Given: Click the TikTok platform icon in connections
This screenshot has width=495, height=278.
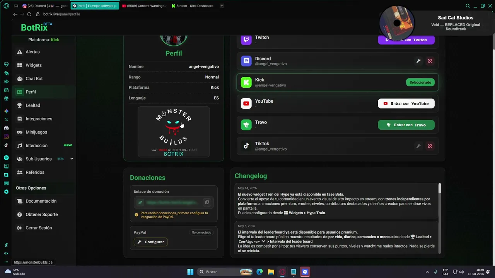Looking at the screenshot, I should (x=246, y=146).
